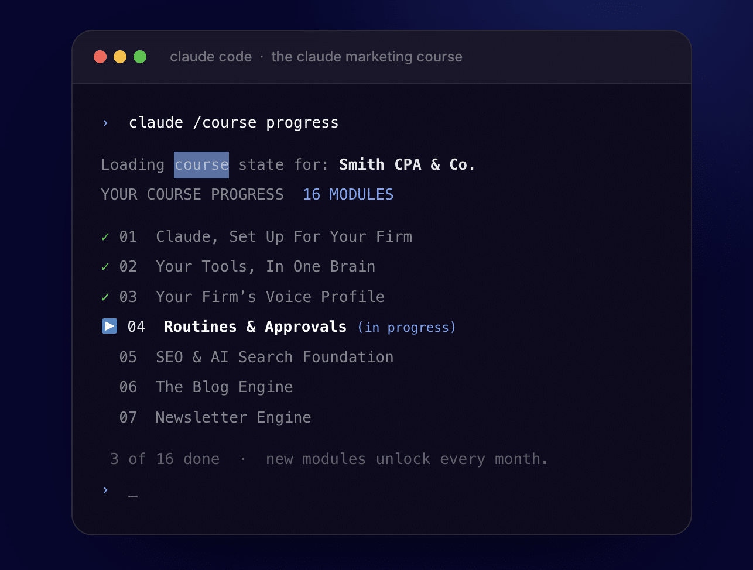Click the bottom prompt chevron beside the cursor
This screenshot has width=753, height=570.
(105, 490)
